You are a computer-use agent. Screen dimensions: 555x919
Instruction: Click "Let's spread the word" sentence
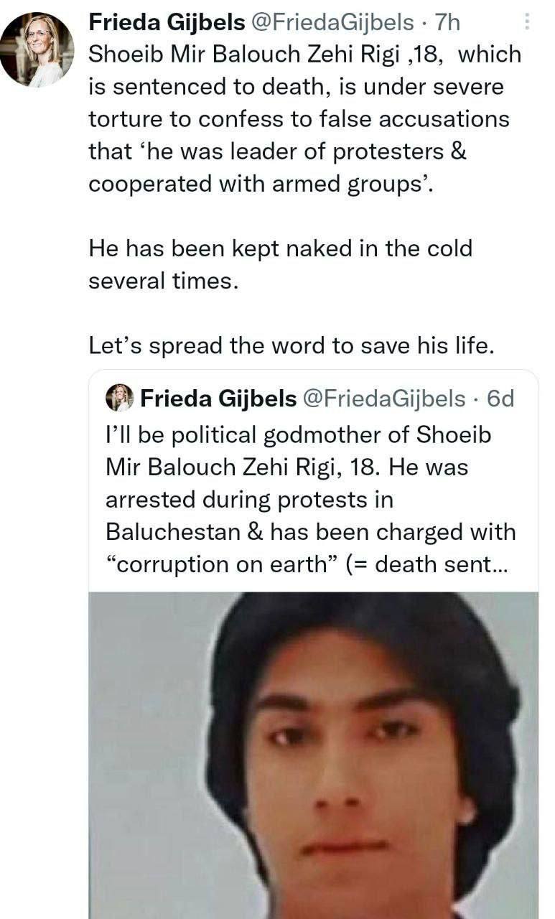point(292,345)
